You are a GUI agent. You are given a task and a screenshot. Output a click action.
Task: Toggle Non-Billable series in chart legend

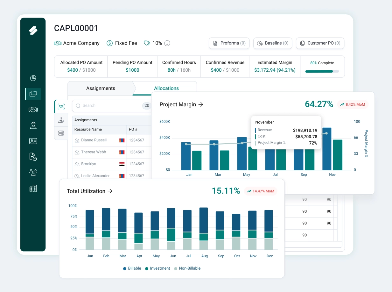(x=187, y=268)
